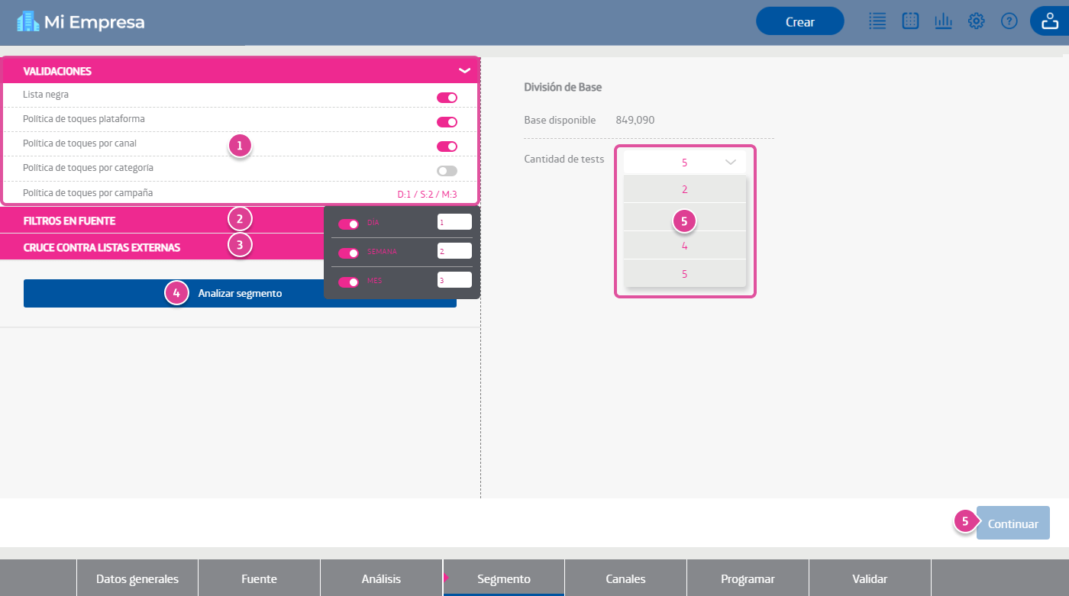Click the MES number input field
Screen dimensions: 1069x596
tap(454, 280)
